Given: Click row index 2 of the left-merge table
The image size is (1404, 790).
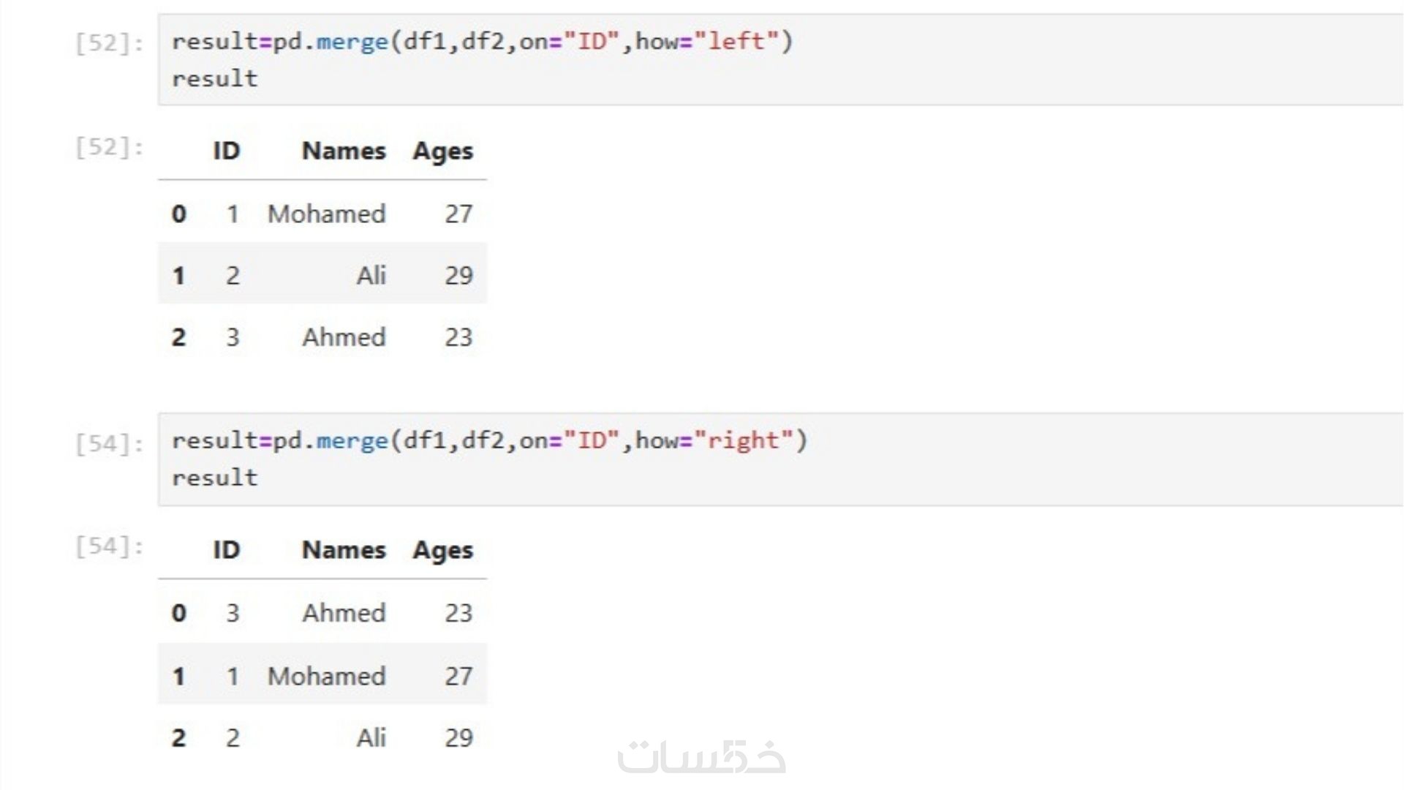Looking at the screenshot, I should click(x=178, y=337).
